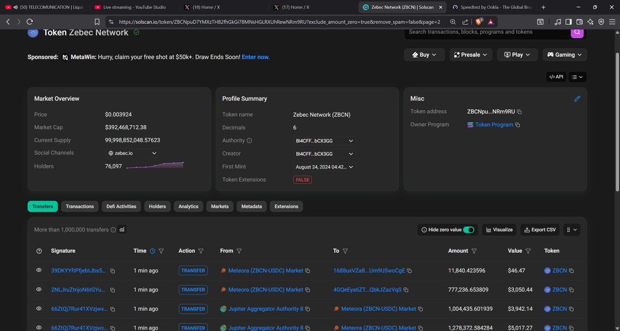The height and width of the screenshot is (331, 620).
Task: Expand the First Mint date dropdown
Action: 324,167
